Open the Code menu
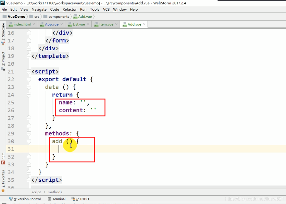The image size is (286, 204). pos(54,10)
